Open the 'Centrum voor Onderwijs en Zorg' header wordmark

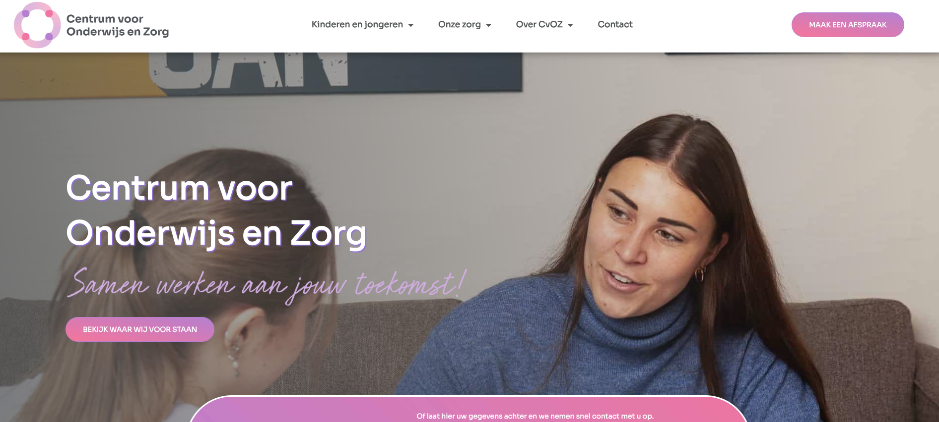coord(118,25)
